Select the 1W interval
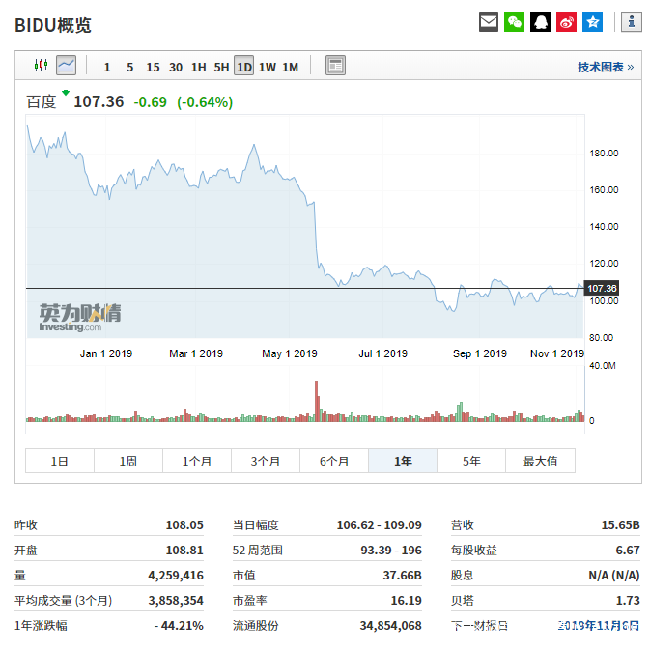 (x=268, y=68)
